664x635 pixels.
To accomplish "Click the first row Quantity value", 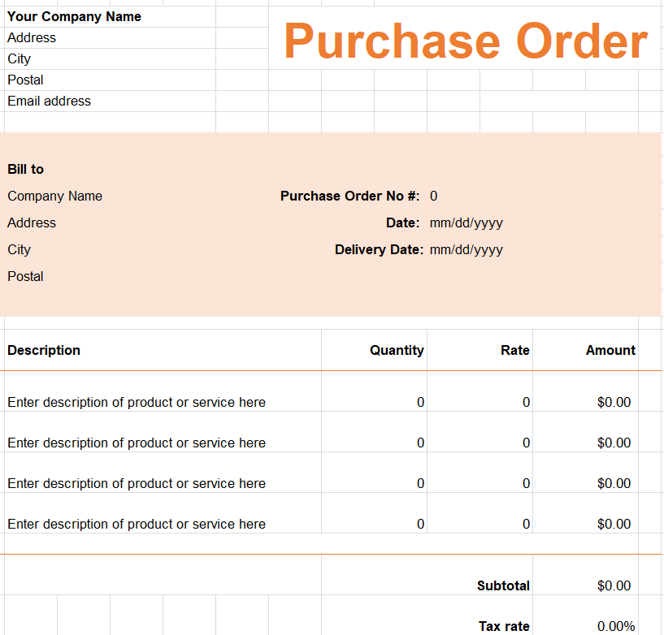I will pyautogui.click(x=420, y=402).
